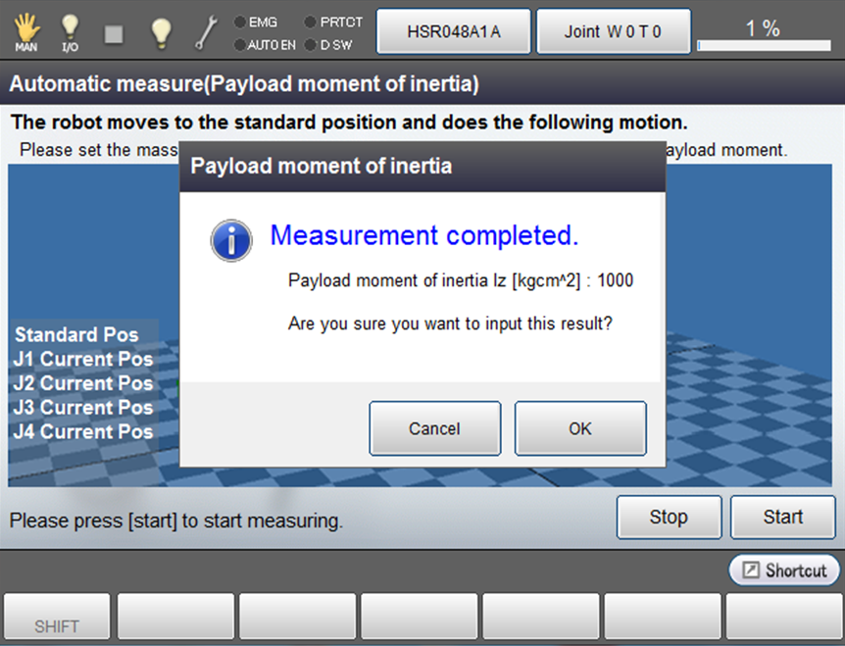Click the blue info icon in dialog
Viewport: 845px width, 646px height.
(x=231, y=239)
